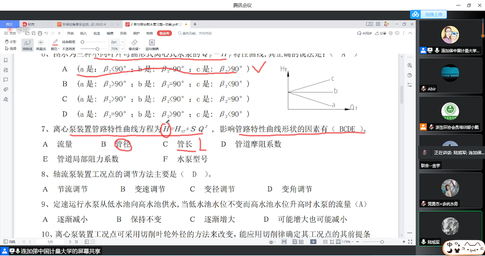Activate the 画直线 draw-line tool
Viewport: 485px width, 256px height.
point(41,44)
